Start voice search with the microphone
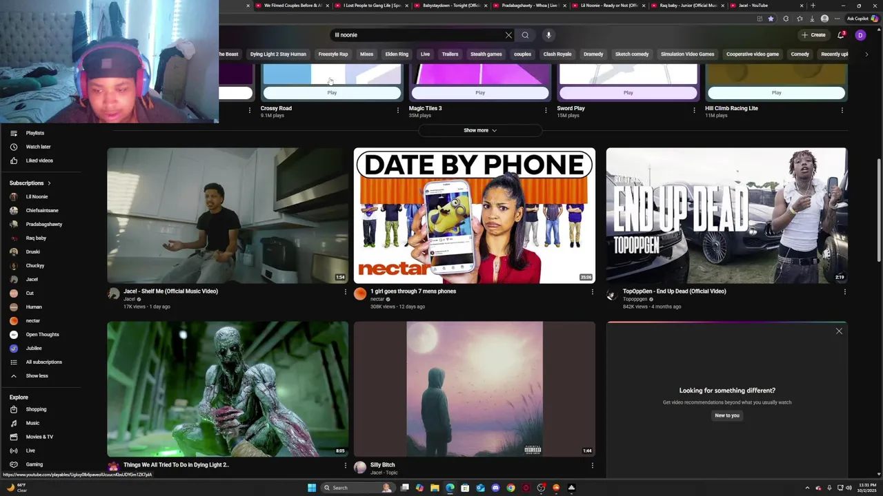 (x=548, y=35)
